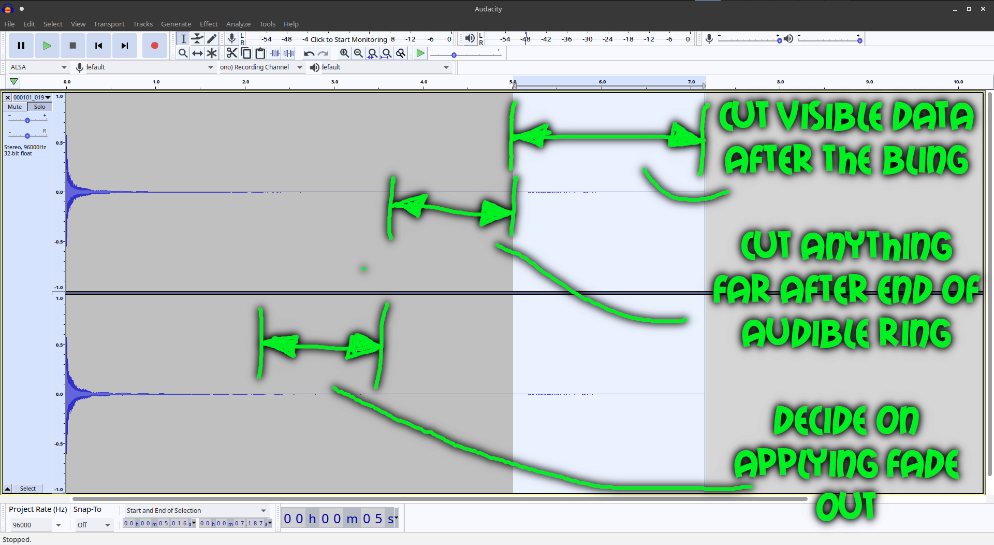The width and height of the screenshot is (994, 545).
Task: Adjust the track gain slider
Action: [x=27, y=120]
